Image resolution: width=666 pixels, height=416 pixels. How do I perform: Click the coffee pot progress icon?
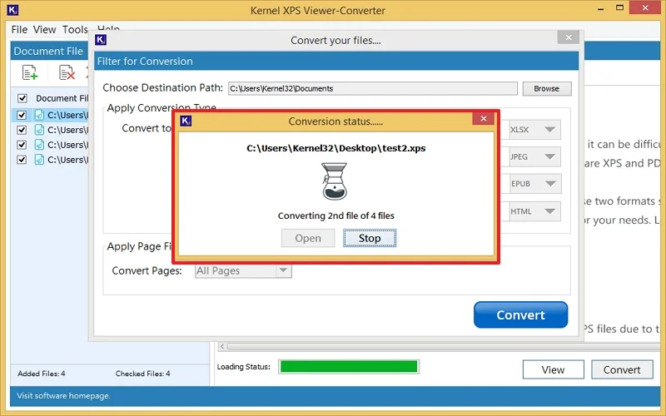click(x=335, y=181)
